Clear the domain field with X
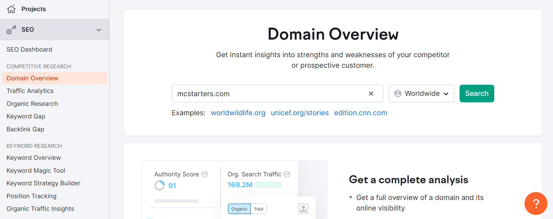This screenshot has height=219, width=553. [x=371, y=93]
